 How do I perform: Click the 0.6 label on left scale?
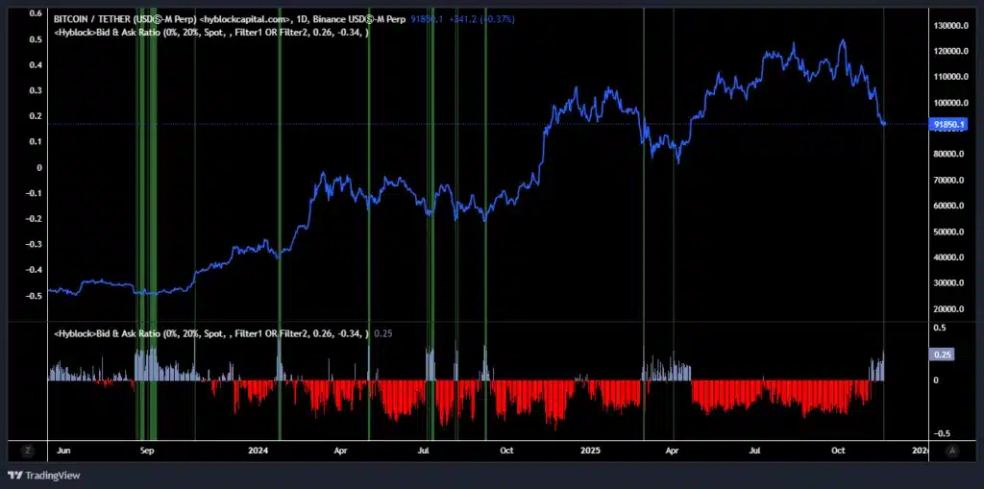point(36,13)
